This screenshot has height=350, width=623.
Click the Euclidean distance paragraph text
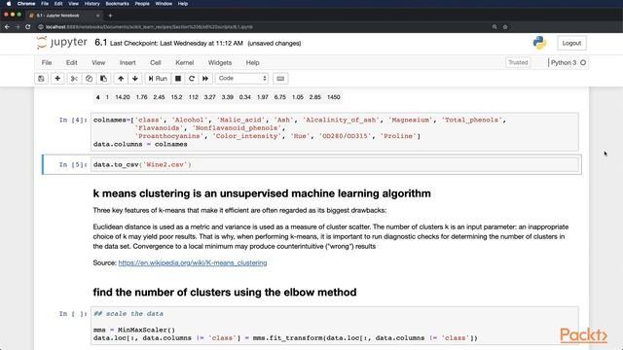point(331,236)
